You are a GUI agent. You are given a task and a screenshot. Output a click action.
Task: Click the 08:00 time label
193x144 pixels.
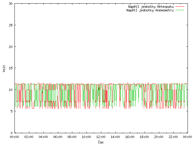coord(72,137)
